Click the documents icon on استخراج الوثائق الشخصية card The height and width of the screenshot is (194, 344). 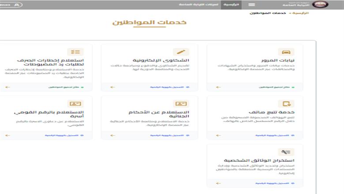coord(286,152)
